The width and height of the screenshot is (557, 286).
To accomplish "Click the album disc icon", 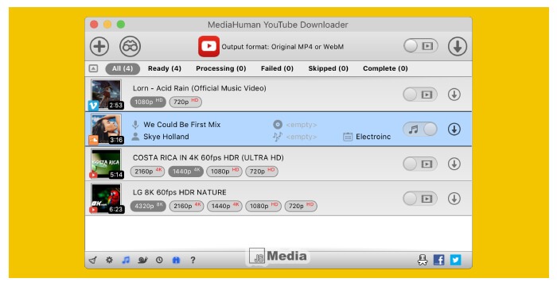I will [x=278, y=125].
